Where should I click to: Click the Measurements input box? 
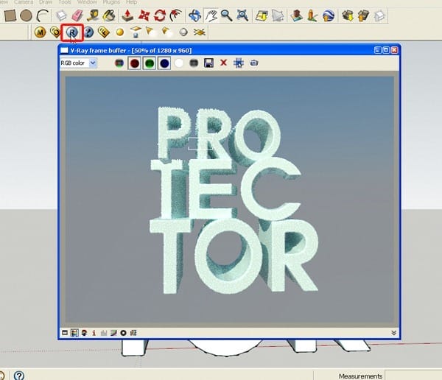413,376
